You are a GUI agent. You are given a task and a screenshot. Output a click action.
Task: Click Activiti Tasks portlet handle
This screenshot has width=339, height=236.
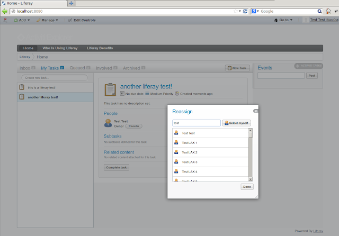tap(309, 66)
